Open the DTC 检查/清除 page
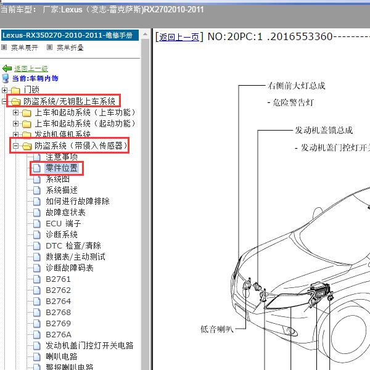 [73, 245]
